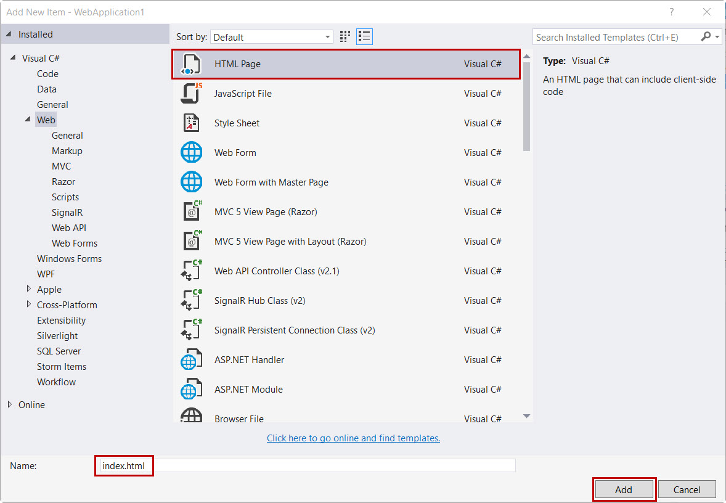Select the Web Forms category

75,243
